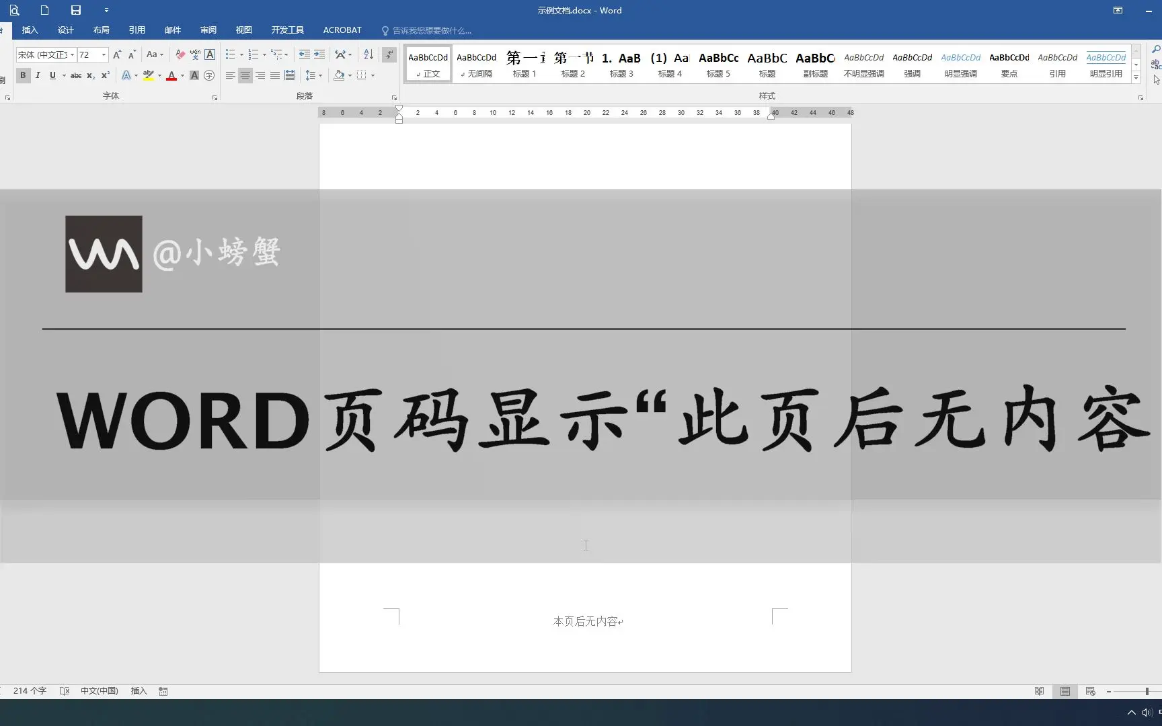1162x726 pixels.
Task: Align text to the right
Action: (260, 75)
